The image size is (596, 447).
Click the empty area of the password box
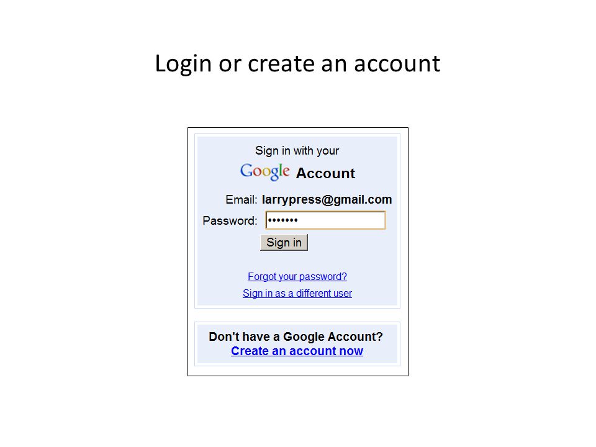click(342, 220)
